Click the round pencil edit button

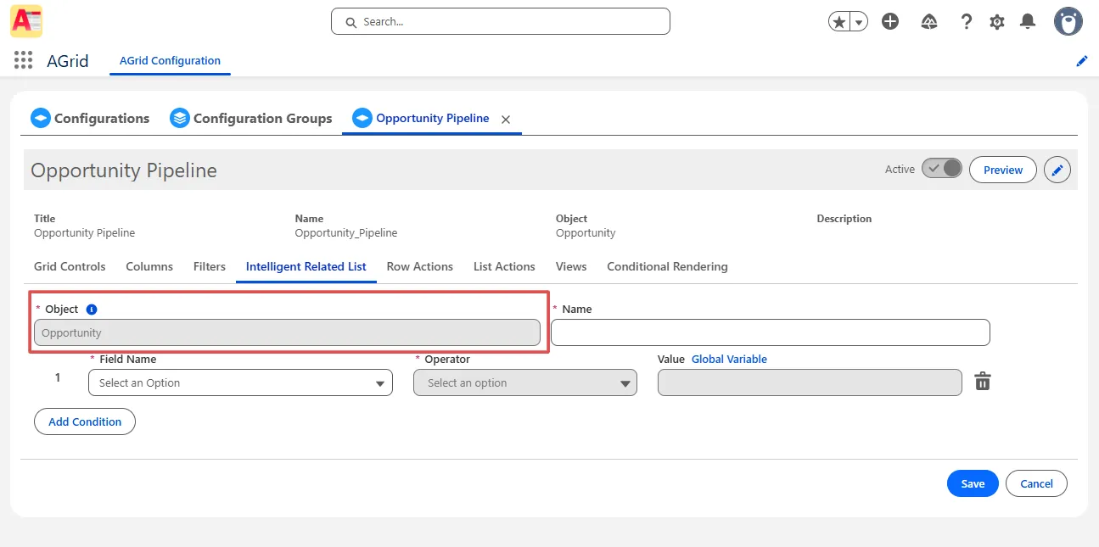[x=1057, y=170]
